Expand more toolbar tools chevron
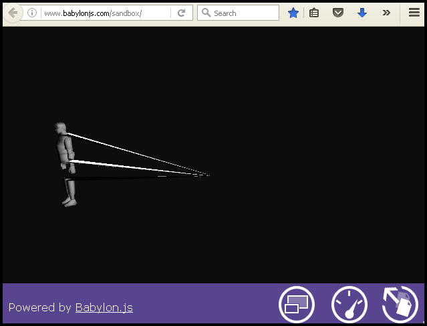427x326 pixels. [386, 13]
